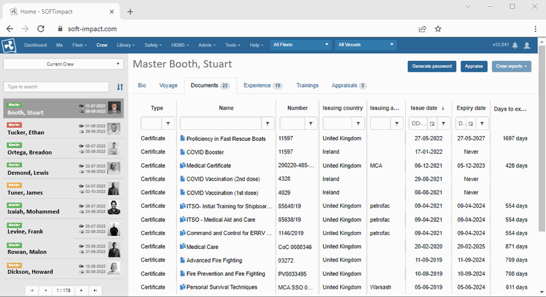Select crew member Ortega, Breadon
546x297 pixels.
coord(63,148)
